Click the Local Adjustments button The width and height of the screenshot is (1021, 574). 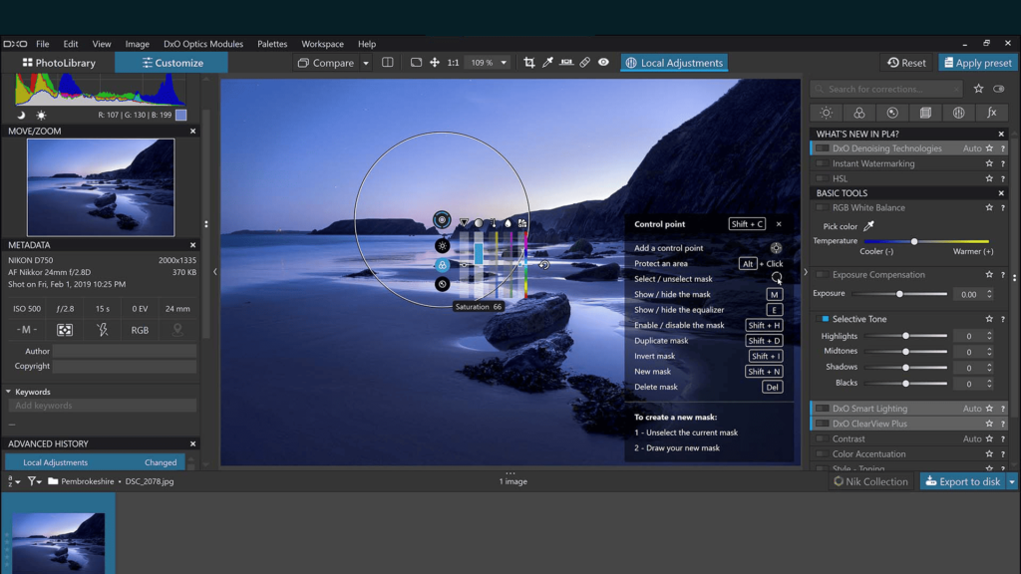click(x=674, y=63)
